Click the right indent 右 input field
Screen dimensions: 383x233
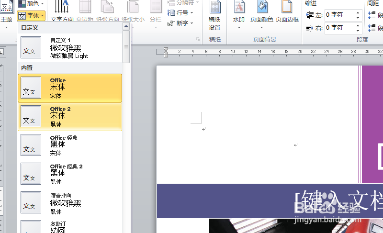[340, 28]
